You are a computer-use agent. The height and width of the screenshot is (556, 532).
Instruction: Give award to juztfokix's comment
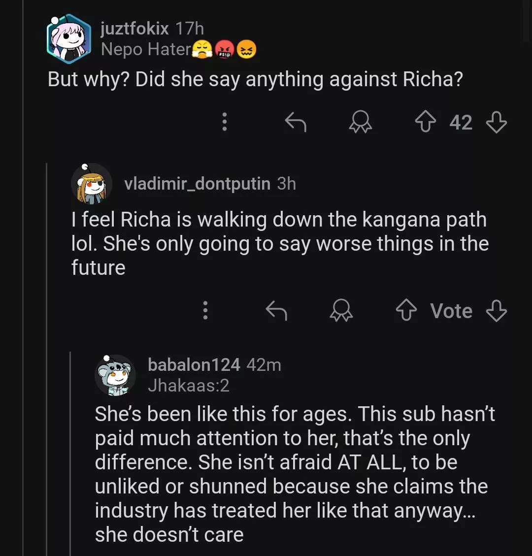[360, 122]
